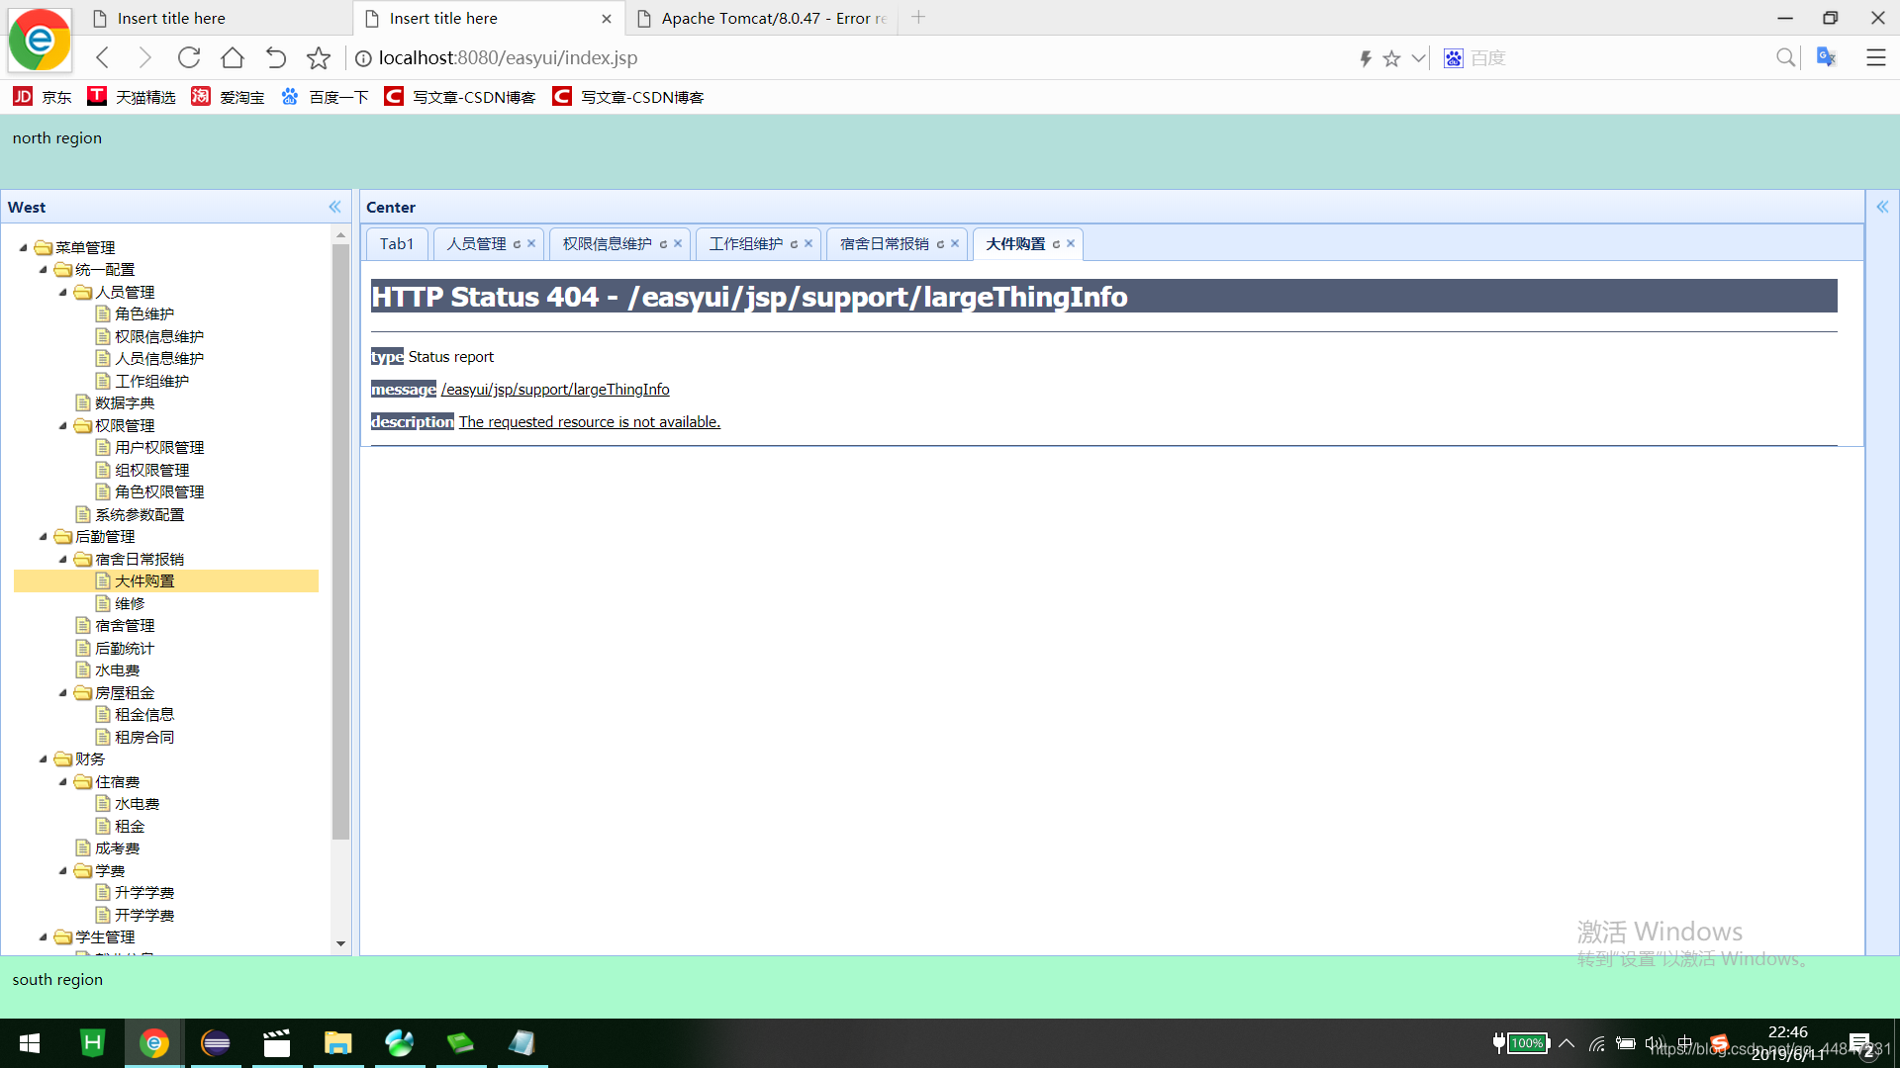The image size is (1900, 1068).
Task: Open the green H app in taskbar
Action: (92, 1043)
